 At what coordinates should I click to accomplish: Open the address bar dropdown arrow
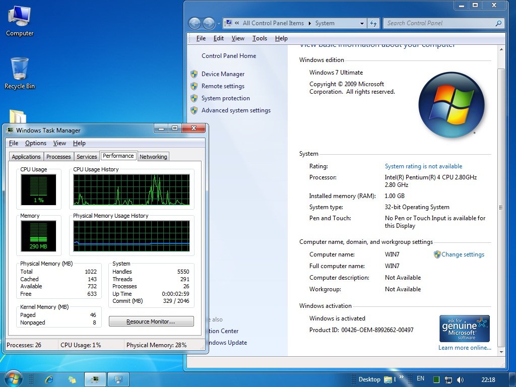coord(362,23)
